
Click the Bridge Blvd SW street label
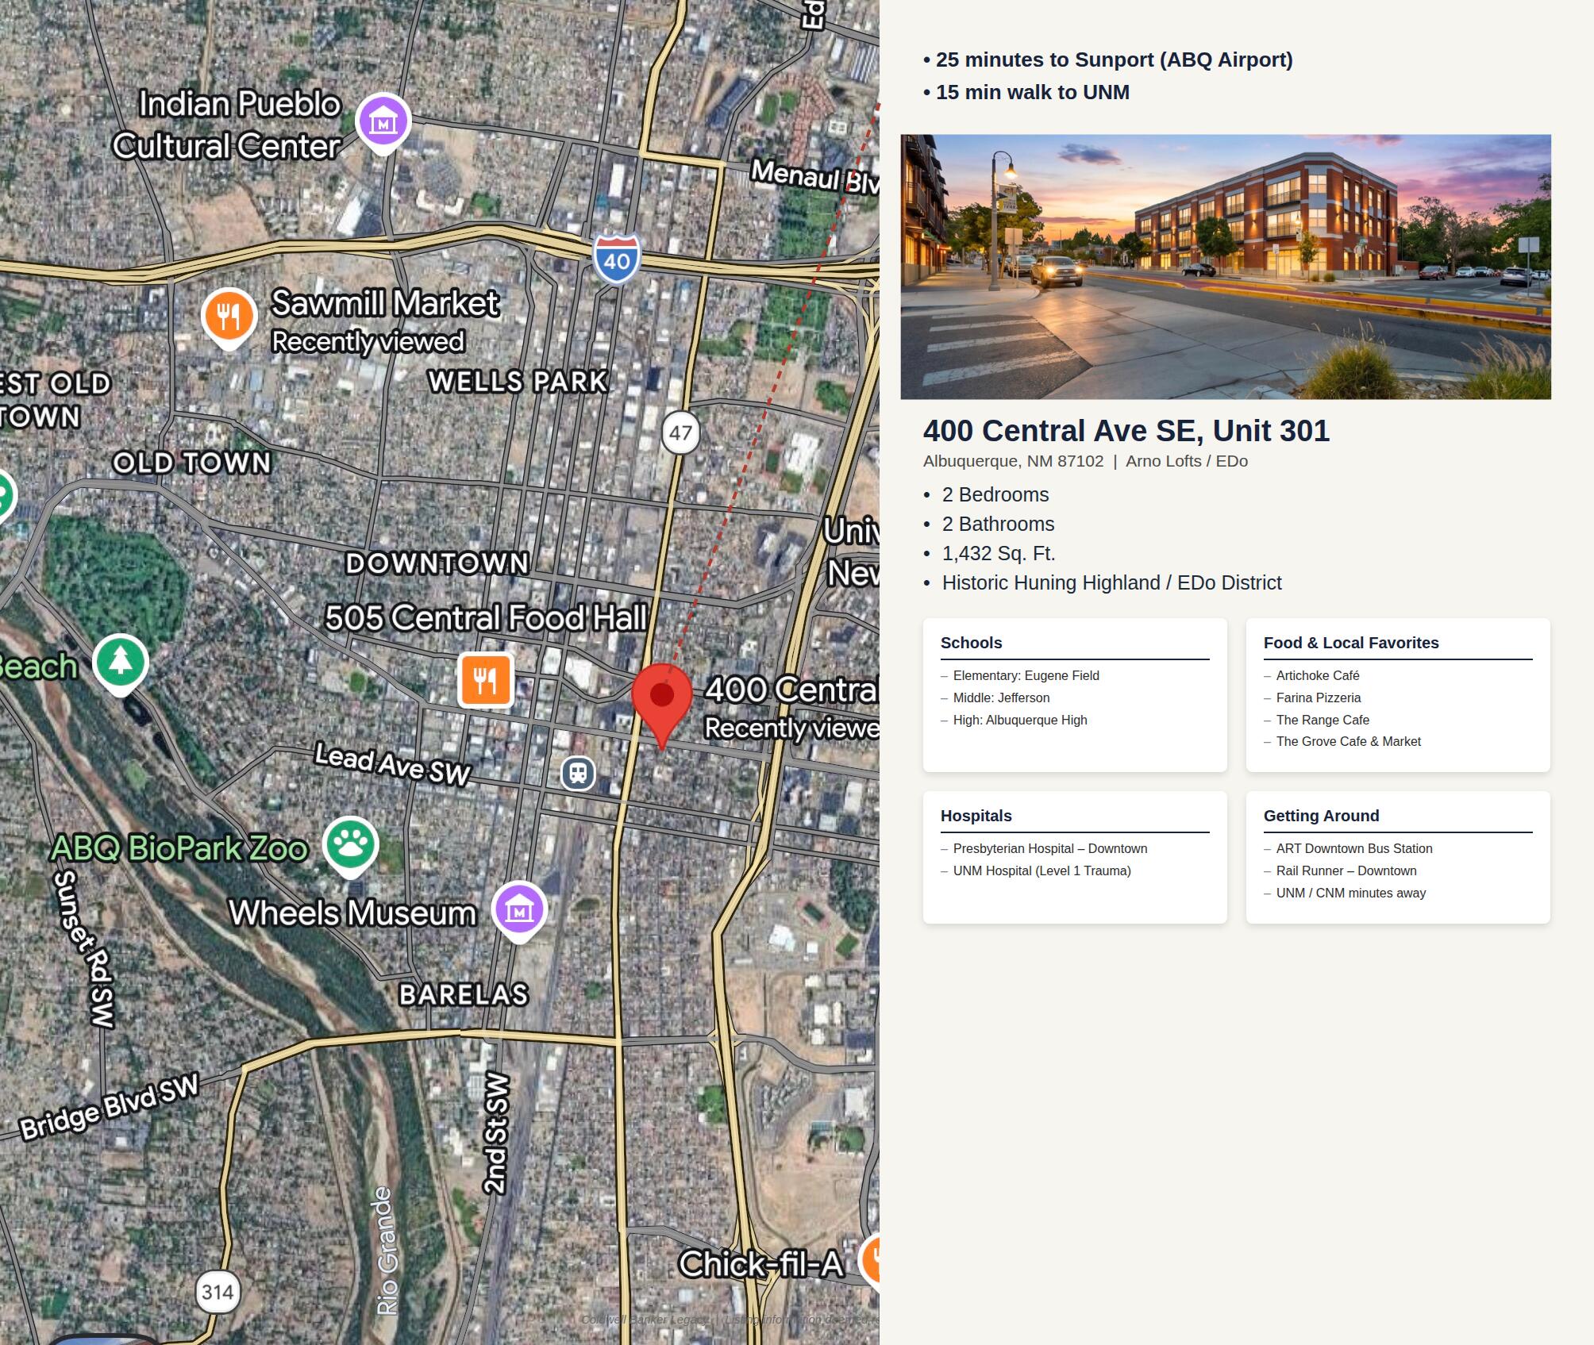click(109, 1107)
